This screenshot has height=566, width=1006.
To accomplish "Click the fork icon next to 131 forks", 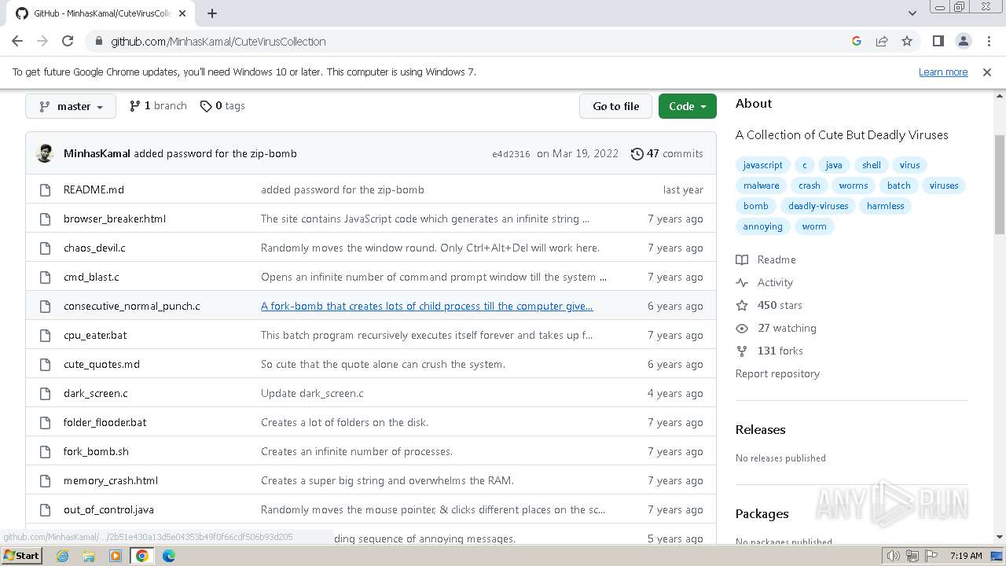I will point(742,351).
